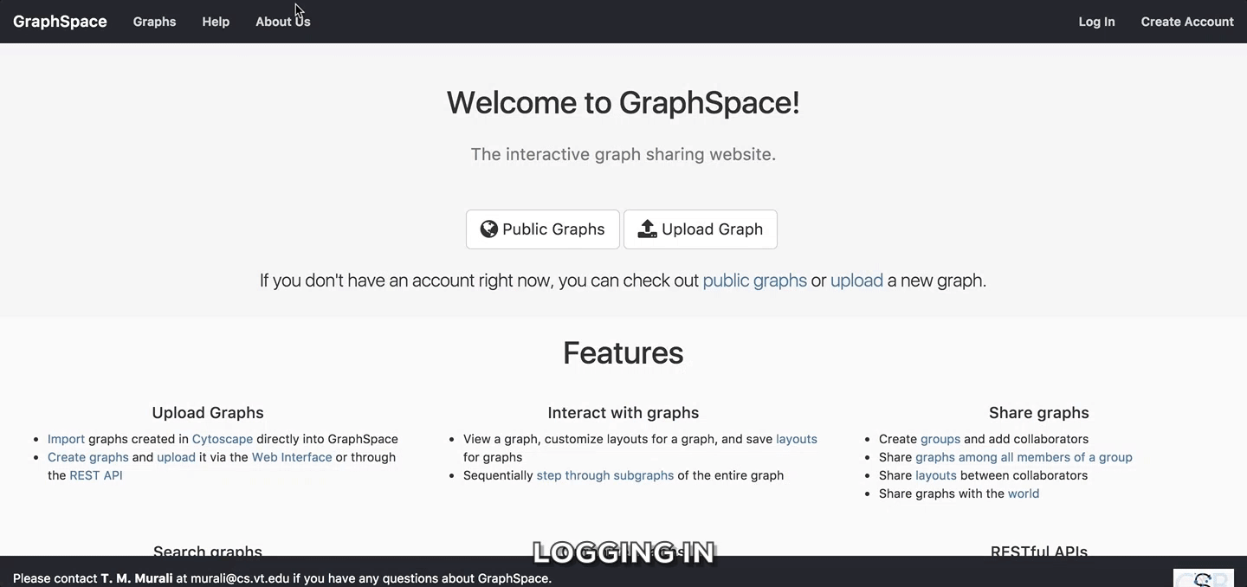Click 'T. M. Murali' name in footer
Screen dimensions: 1247x587
pos(137,578)
